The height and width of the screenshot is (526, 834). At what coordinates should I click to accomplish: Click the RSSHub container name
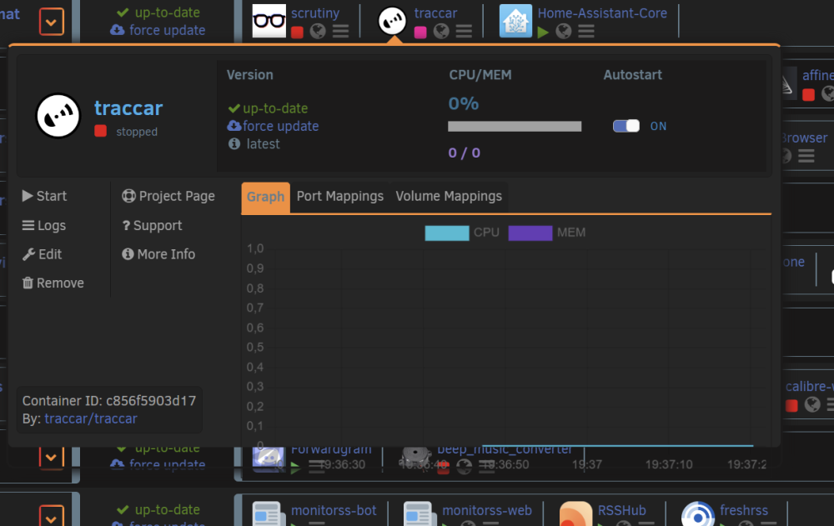622,510
